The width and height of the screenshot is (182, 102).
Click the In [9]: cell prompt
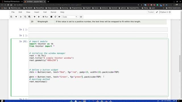click(x=23, y=41)
